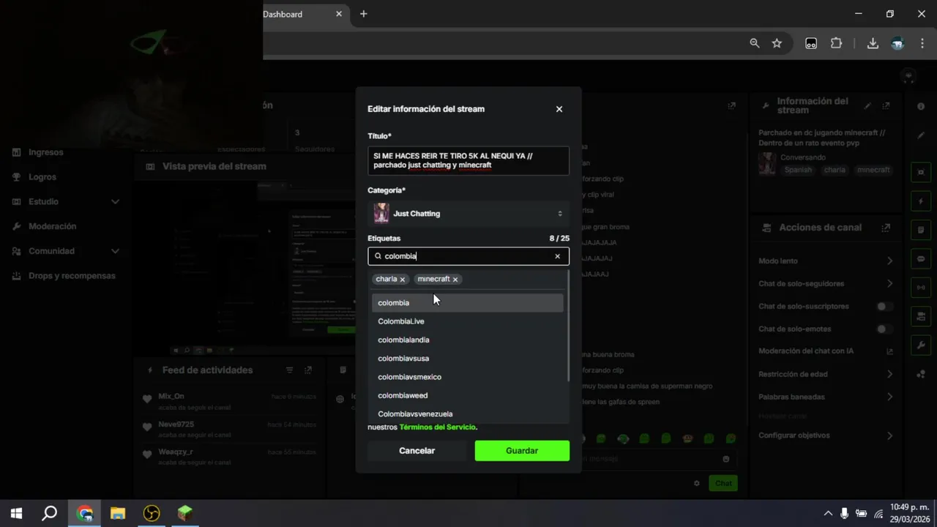Click the pencil icon in right rail
Screen dimensions: 937x527
pos(921,135)
